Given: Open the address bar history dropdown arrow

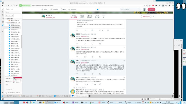Looking at the screenshot, I should point(144,5).
